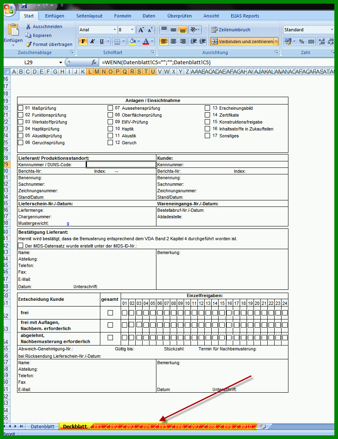The image size is (338, 439).
Task: Click Verbinden und zentrieren button
Action: [242, 41]
